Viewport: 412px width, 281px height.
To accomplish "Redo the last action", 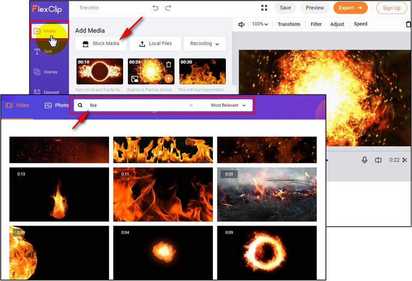I will [x=168, y=8].
